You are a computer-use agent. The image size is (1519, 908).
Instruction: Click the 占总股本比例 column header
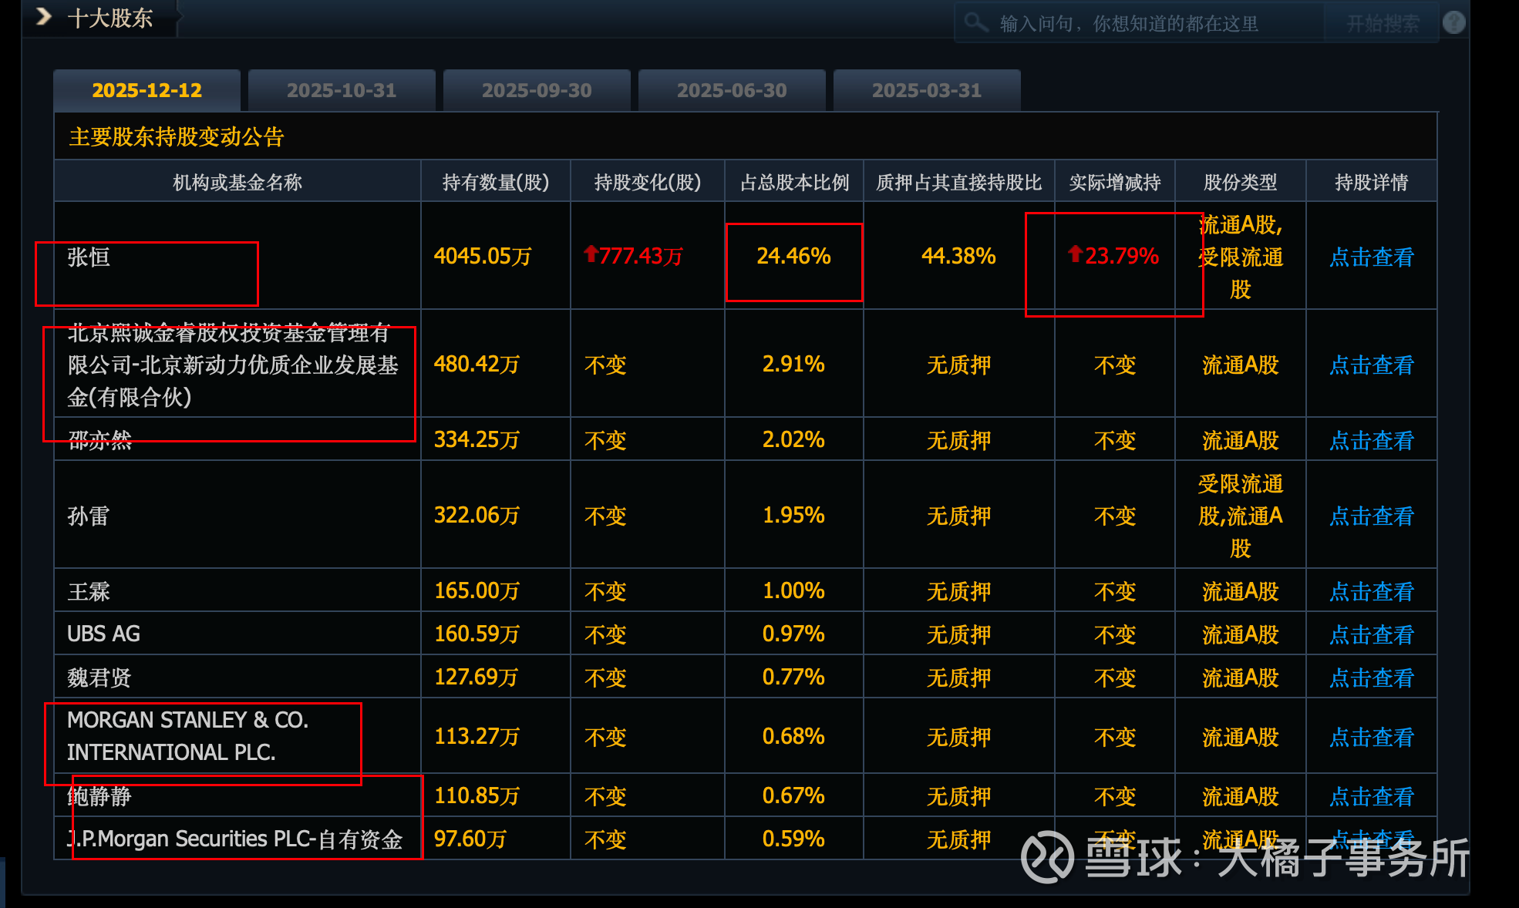794,183
